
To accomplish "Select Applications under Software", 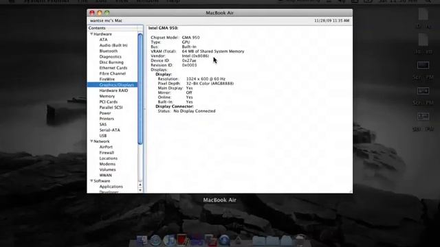I will click(111, 187).
